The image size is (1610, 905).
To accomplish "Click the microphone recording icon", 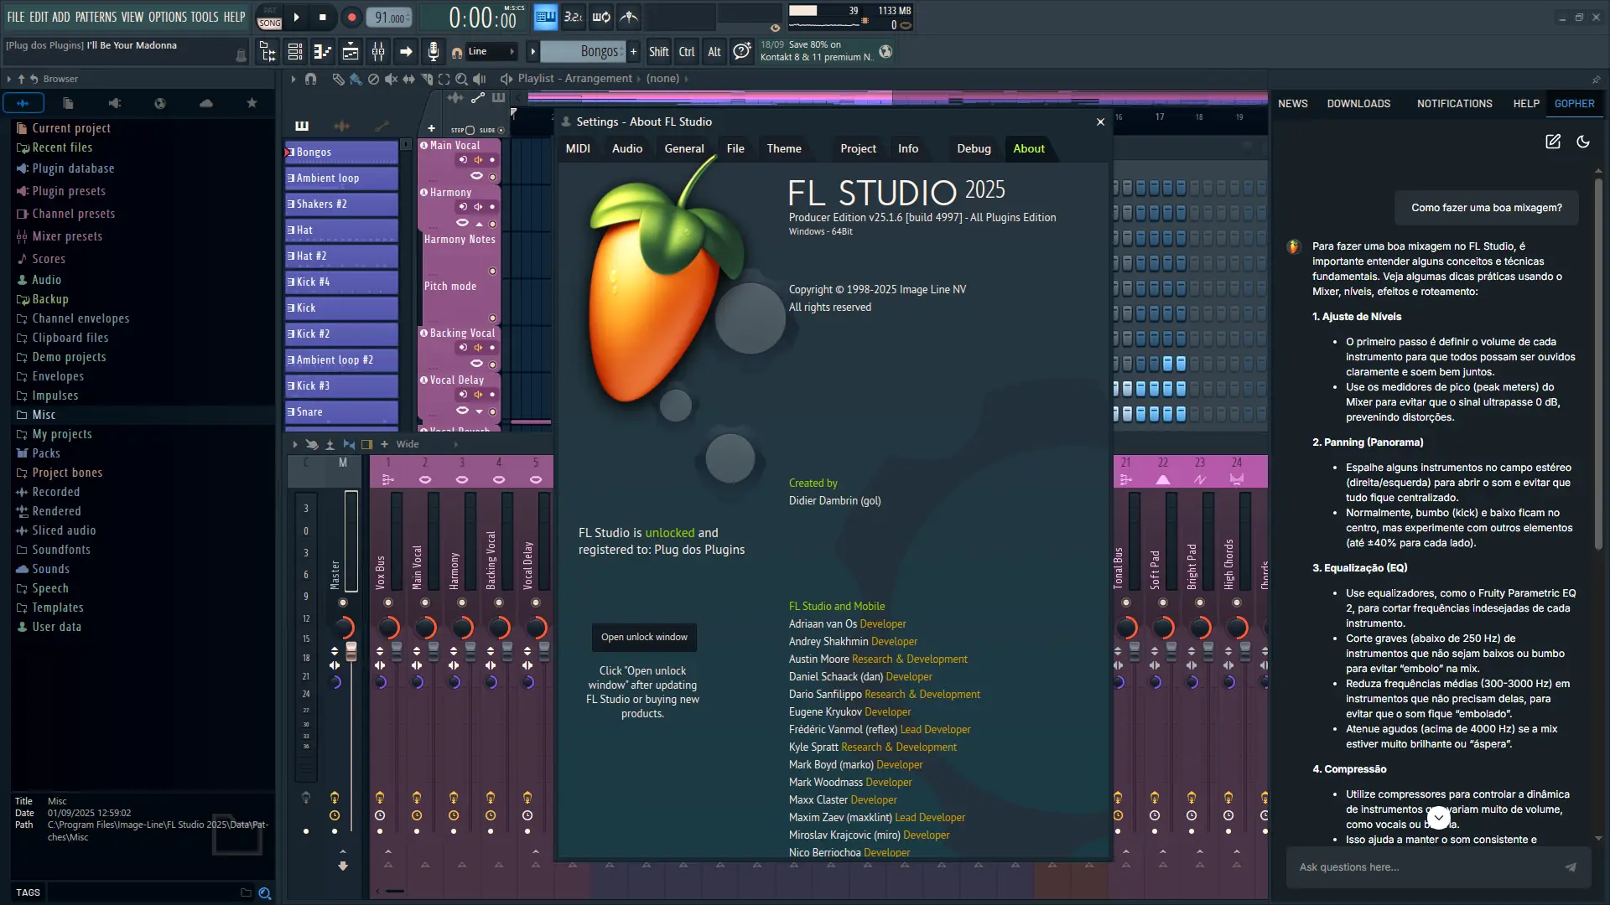I will tap(433, 52).
